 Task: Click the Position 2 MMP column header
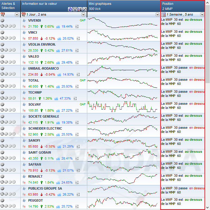[183, 6]
